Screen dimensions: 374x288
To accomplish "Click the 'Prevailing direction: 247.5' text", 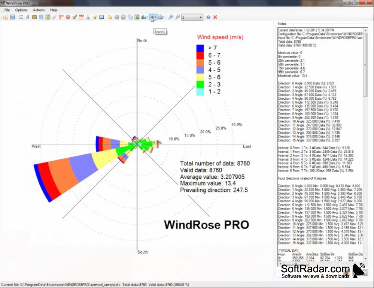I will tap(214, 190).
